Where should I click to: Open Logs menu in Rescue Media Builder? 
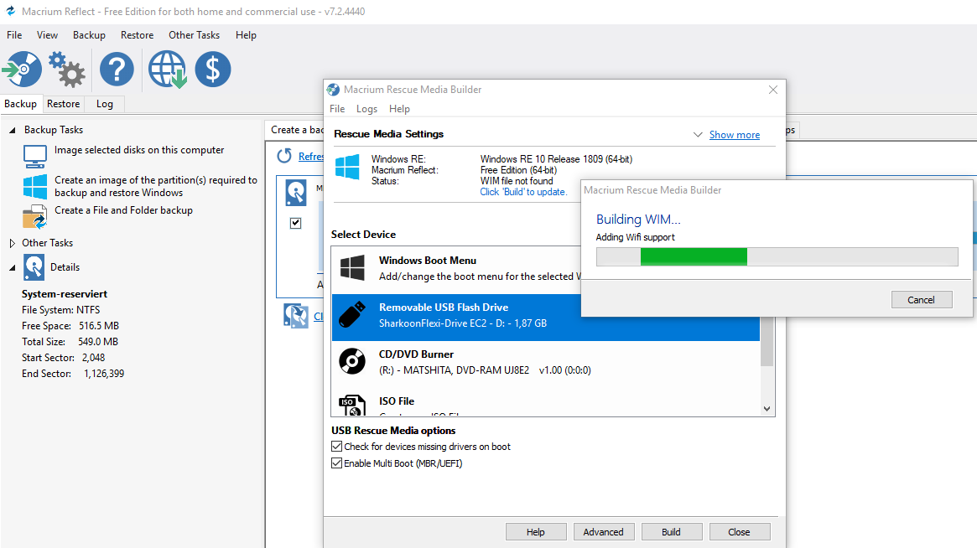[367, 109]
